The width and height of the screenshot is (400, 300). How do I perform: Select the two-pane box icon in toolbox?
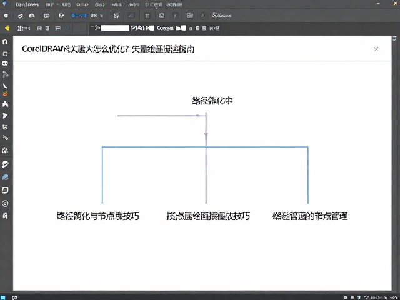[5, 63]
